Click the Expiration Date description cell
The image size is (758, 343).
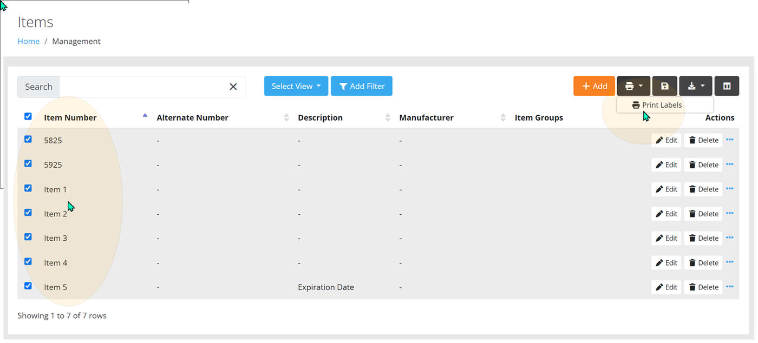pyautogui.click(x=326, y=287)
